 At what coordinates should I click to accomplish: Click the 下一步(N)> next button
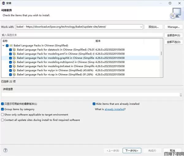132,150
